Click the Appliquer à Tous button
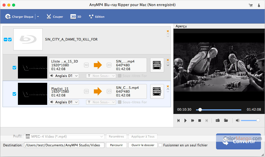The height and width of the screenshot is (157, 265). (143, 136)
